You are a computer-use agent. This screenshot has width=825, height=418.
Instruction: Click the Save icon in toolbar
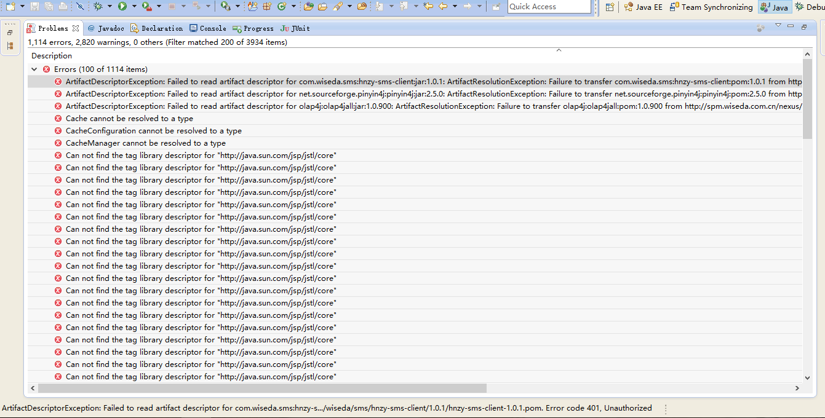pyautogui.click(x=34, y=6)
